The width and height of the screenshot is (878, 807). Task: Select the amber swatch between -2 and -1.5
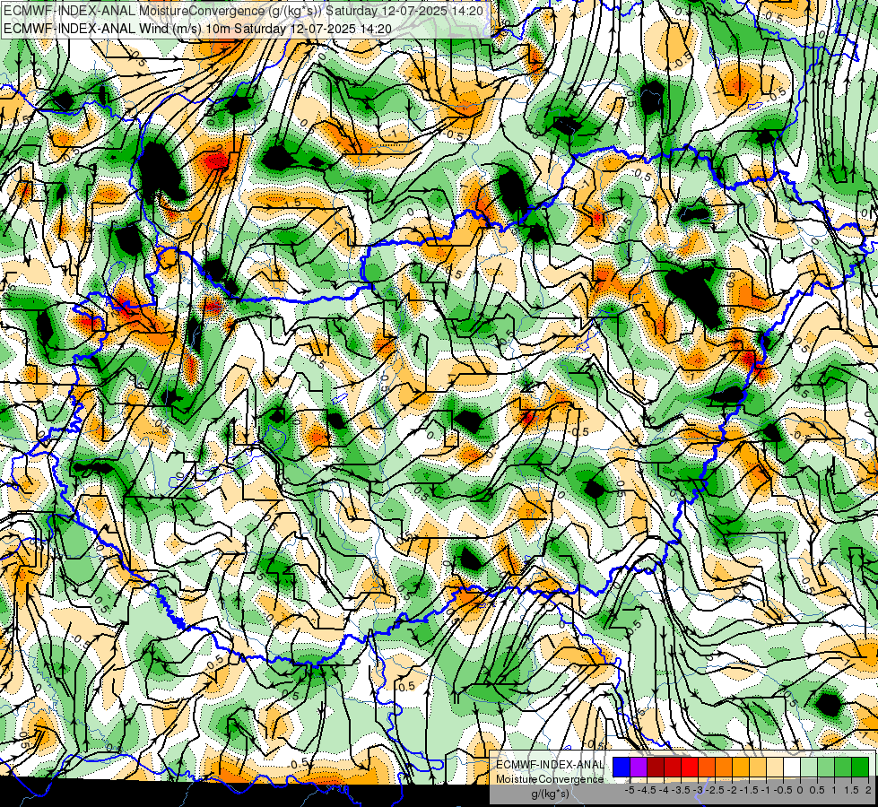click(740, 767)
